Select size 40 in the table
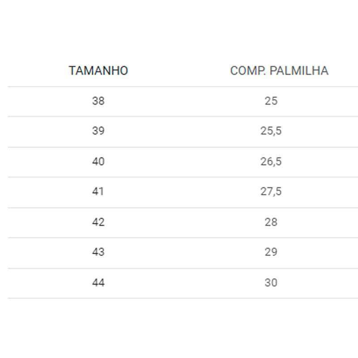Viewport: 358px width, 358px height. click(x=98, y=162)
